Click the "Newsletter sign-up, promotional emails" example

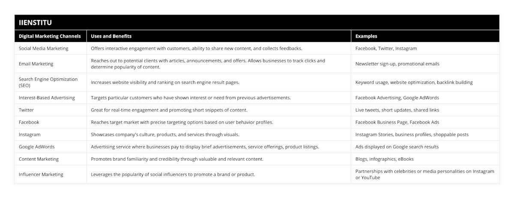pos(397,64)
